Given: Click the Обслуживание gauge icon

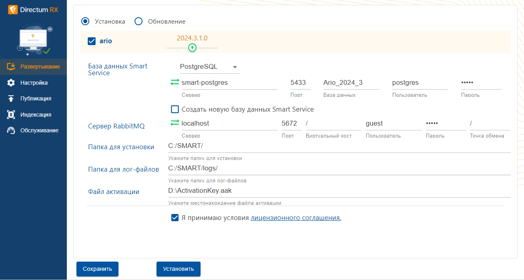Looking at the screenshot, I should (x=11, y=130).
